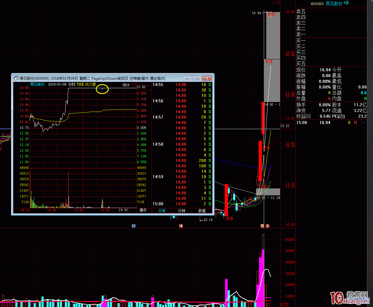Image resolution: width=373 pixels, height=307 pixels.
Task: Click the 涨 marker under the K-line chart
Action: click(x=267, y=226)
